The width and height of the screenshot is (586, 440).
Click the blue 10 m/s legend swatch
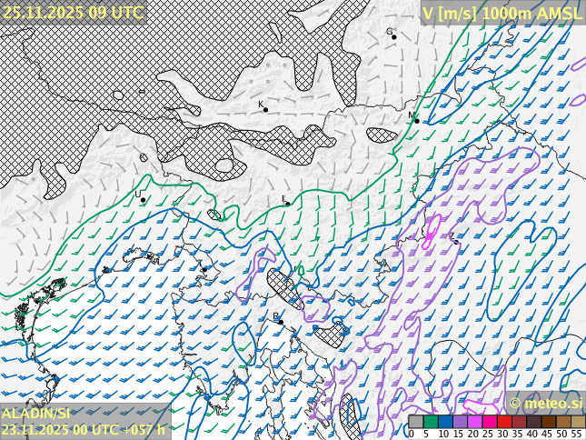click(x=445, y=422)
